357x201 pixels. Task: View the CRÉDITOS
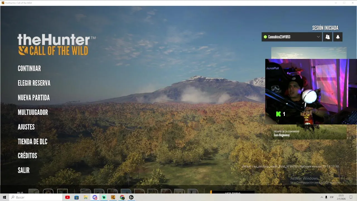(27, 156)
